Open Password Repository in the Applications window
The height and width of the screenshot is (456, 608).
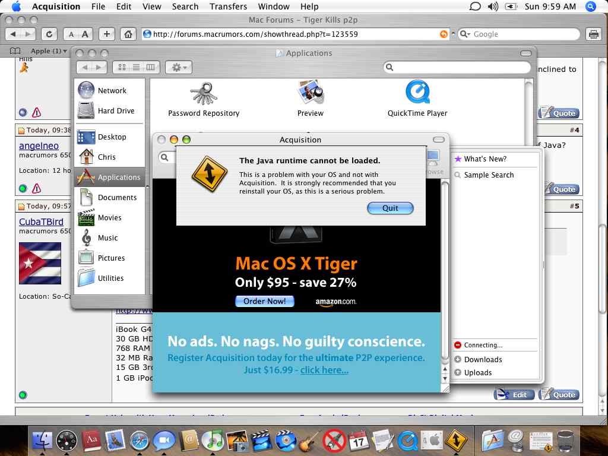203,99
